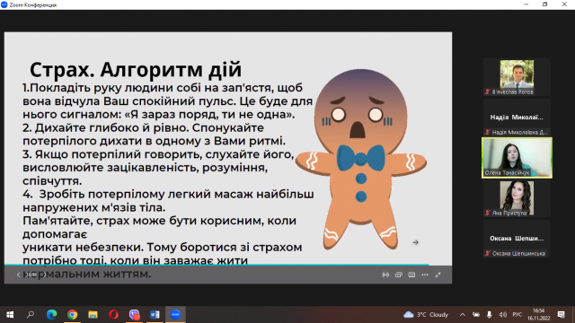Open the notification center icon
The image size is (575, 323).
pos(561,315)
